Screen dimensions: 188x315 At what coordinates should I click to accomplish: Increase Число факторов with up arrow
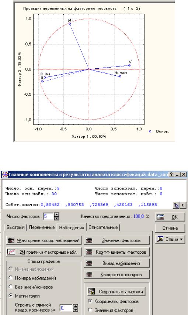coord(57,215)
